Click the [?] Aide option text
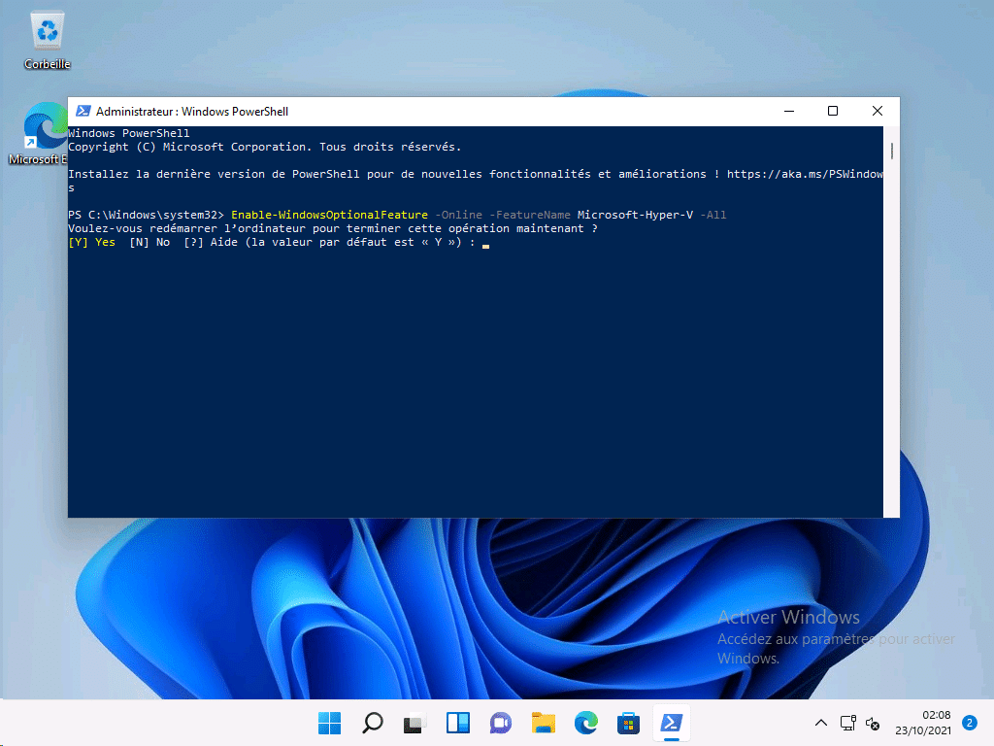 point(211,242)
